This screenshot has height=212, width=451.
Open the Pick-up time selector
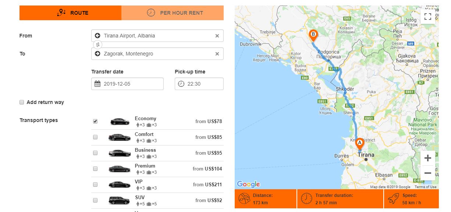199,84
